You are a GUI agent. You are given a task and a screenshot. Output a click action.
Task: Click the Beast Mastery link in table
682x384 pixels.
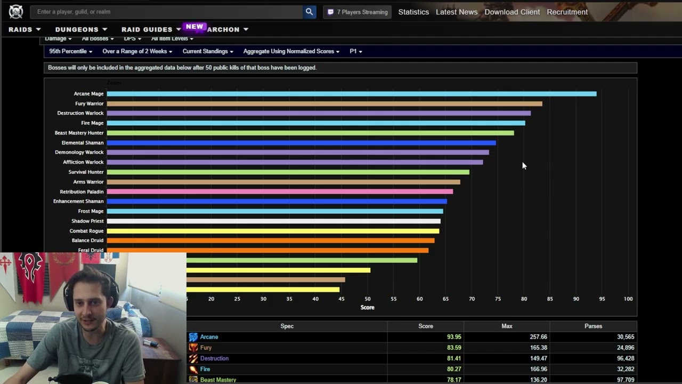click(218, 380)
